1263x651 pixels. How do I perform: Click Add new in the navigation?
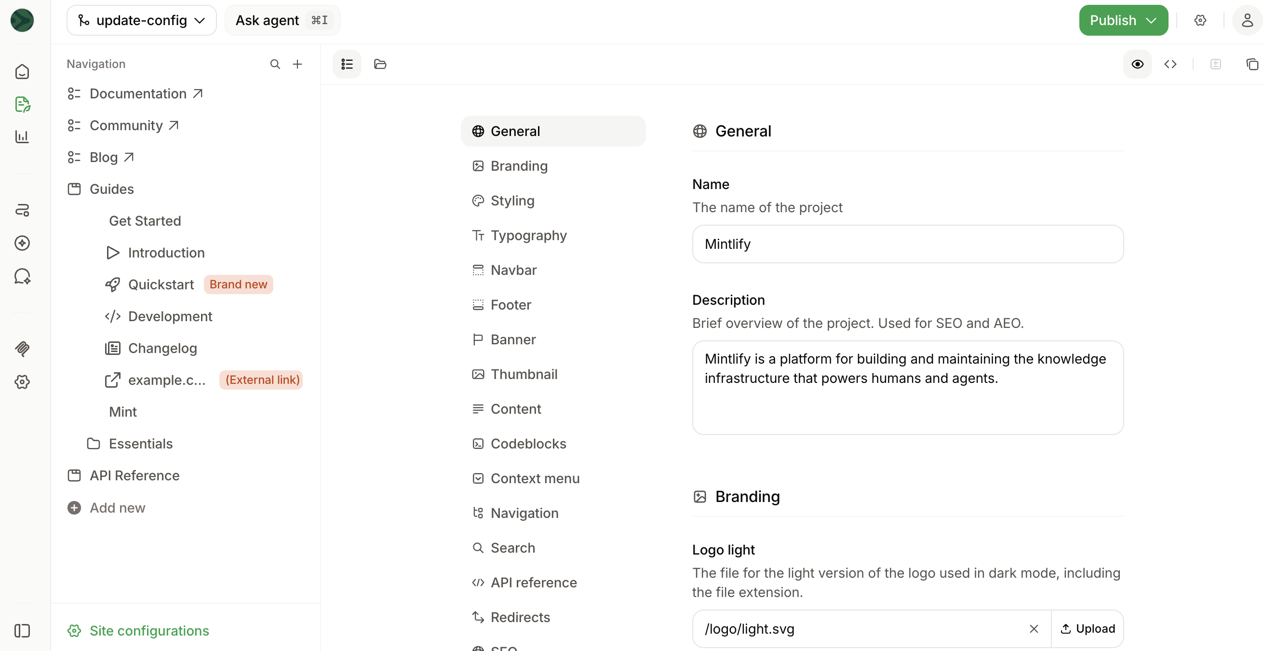[107, 508]
